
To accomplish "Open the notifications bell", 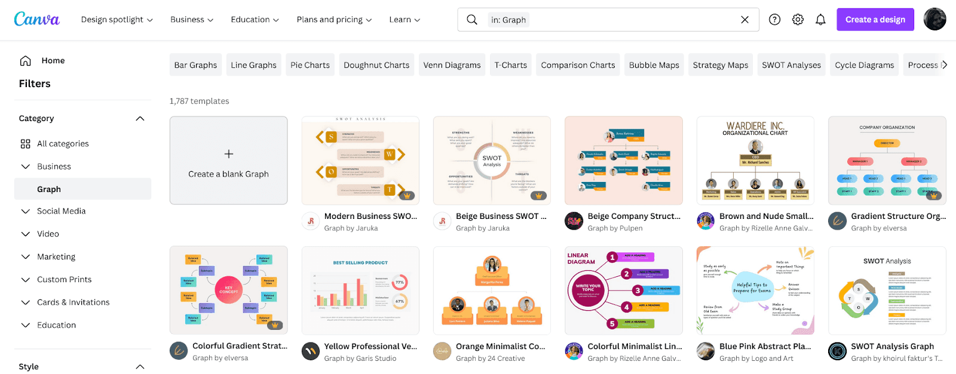I will [820, 20].
